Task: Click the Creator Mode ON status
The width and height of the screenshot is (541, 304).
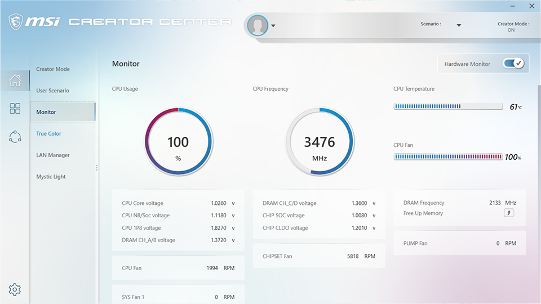Action: 513,27
